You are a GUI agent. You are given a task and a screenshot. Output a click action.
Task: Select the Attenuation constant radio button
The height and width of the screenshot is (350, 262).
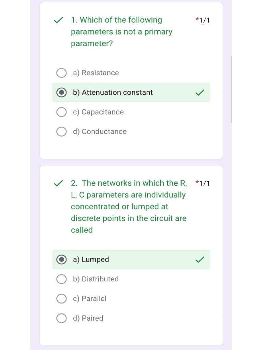(61, 93)
